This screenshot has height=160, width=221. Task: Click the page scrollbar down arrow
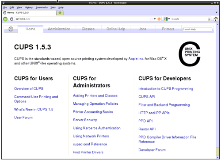point(217,157)
